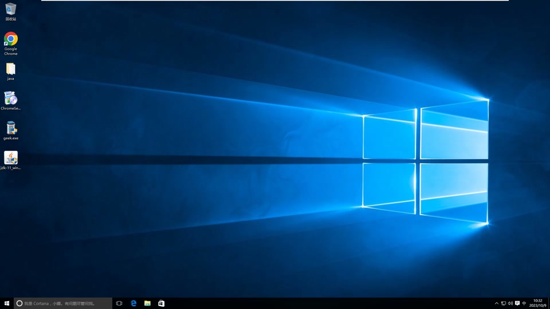Open File Explorer from taskbar
Viewport: 550px width, 309px height.
tap(147, 303)
